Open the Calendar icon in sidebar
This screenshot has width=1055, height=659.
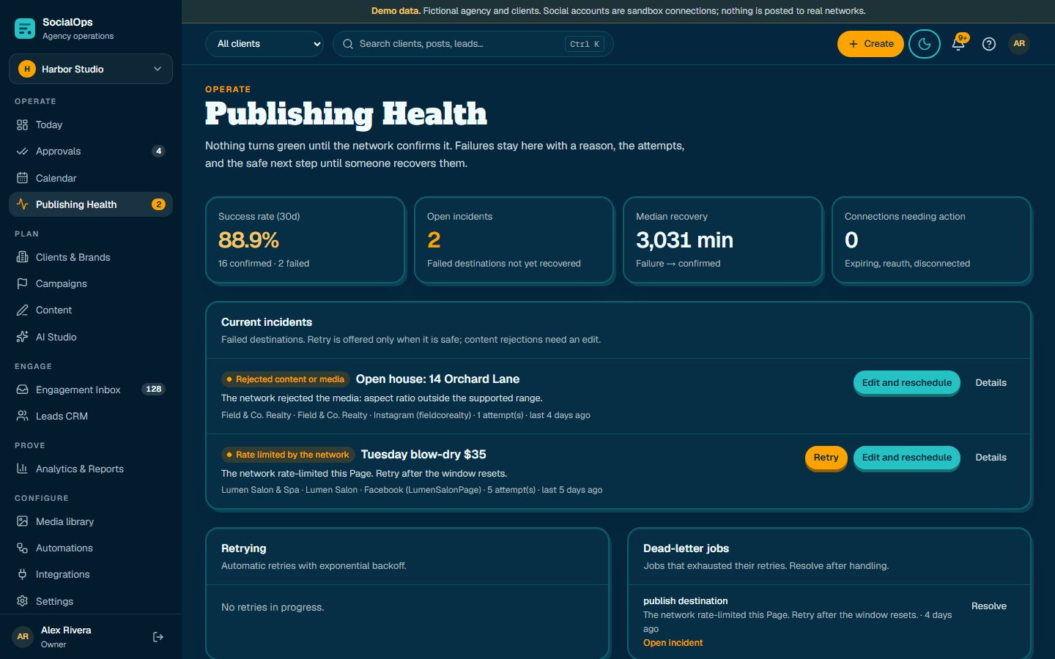point(22,178)
